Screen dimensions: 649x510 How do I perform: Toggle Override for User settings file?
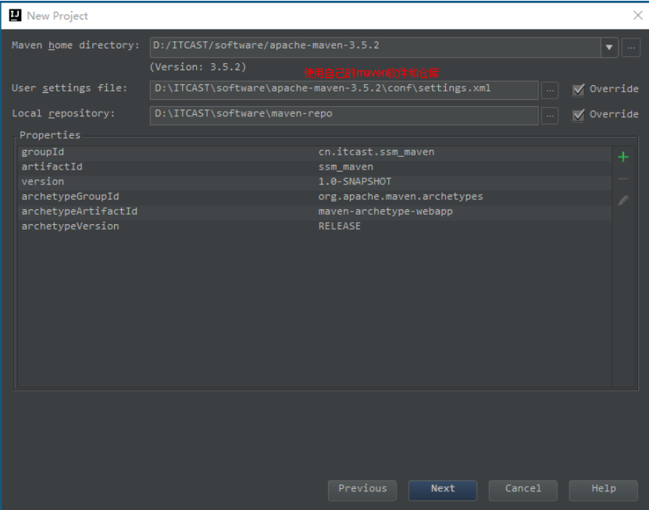(x=578, y=89)
